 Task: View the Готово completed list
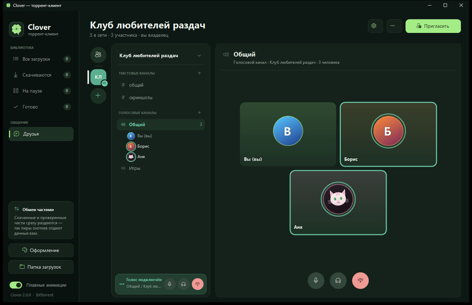(x=41, y=107)
